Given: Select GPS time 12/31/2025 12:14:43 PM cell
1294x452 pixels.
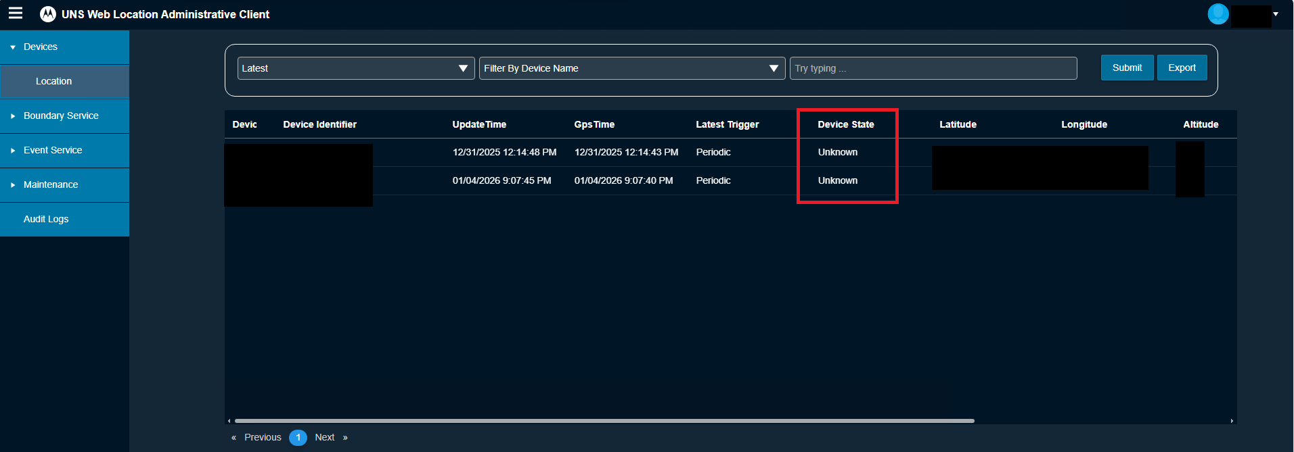Looking at the screenshot, I should pos(627,152).
